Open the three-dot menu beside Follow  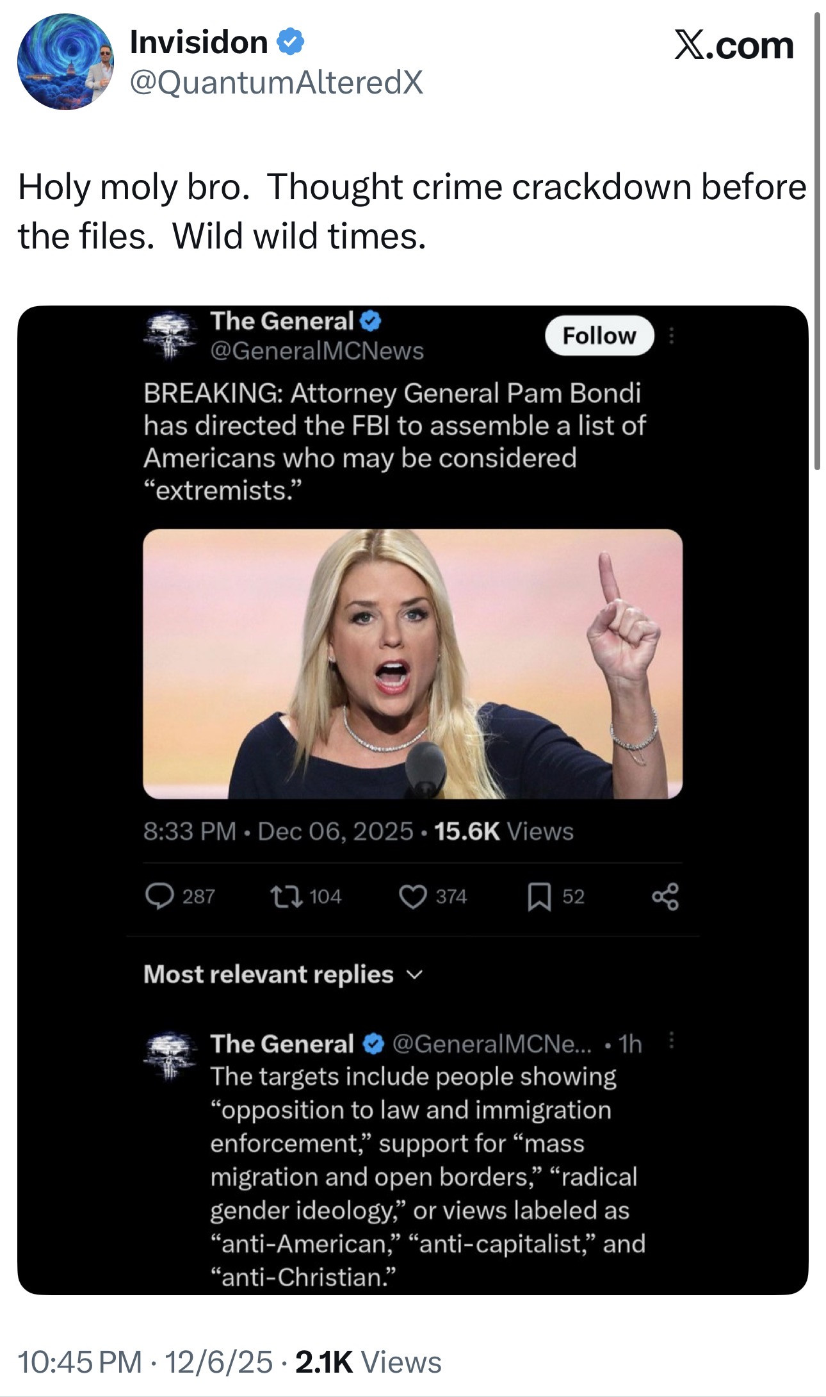671,335
